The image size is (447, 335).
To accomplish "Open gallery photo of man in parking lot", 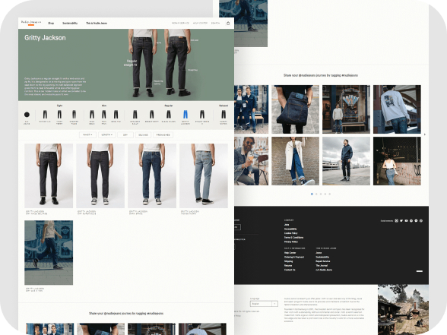I will tap(346, 161).
